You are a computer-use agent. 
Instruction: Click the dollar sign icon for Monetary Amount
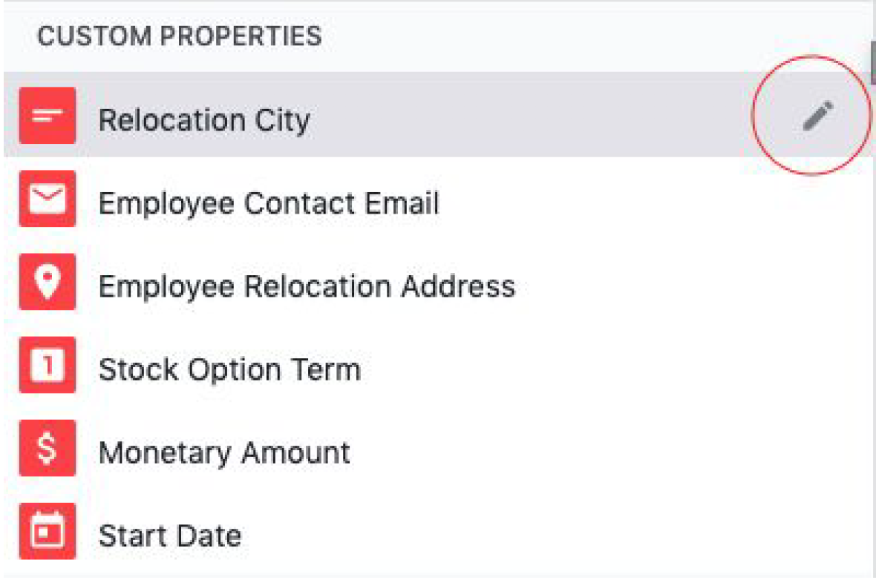[x=48, y=448]
